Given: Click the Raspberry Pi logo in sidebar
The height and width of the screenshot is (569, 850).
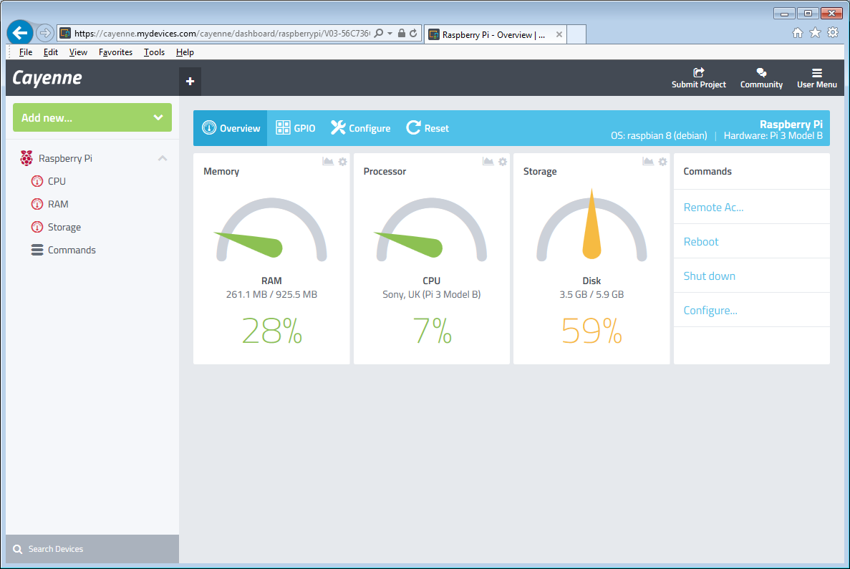Looking at the screenshot, I should [x=26, y=158].
